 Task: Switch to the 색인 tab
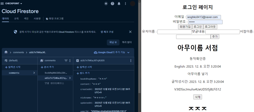coord(26,19)
